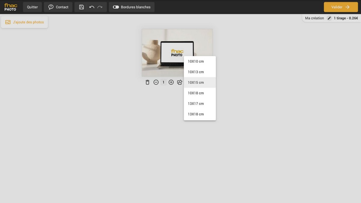This screenshot has height=203, width=361.
Task: Click J'ajoute des photos to add pictures
Action: click(x=24, y=22)
